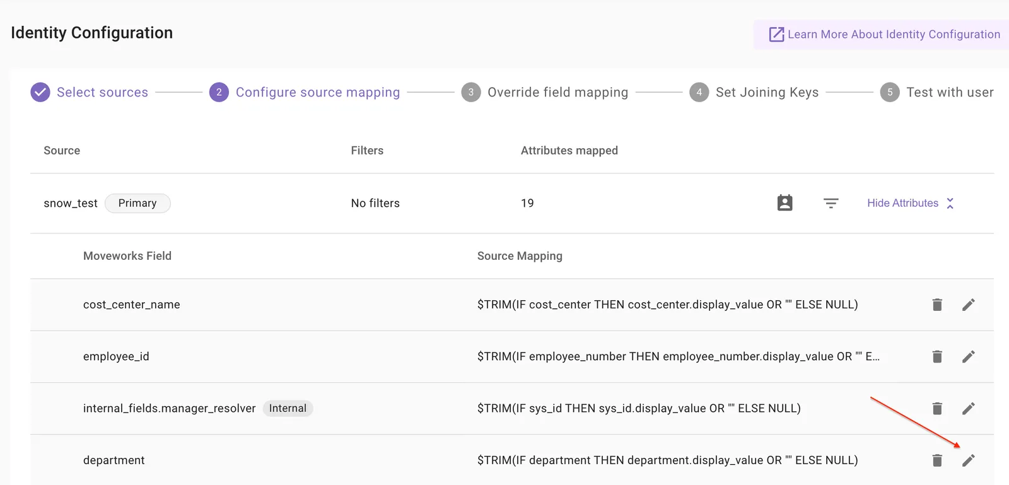Click the Select sources checkmark icon
This screenshot has width=1009, height=485.
(40, 92)
